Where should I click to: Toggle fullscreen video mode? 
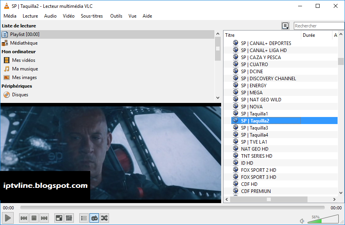(x=59, y=218)
